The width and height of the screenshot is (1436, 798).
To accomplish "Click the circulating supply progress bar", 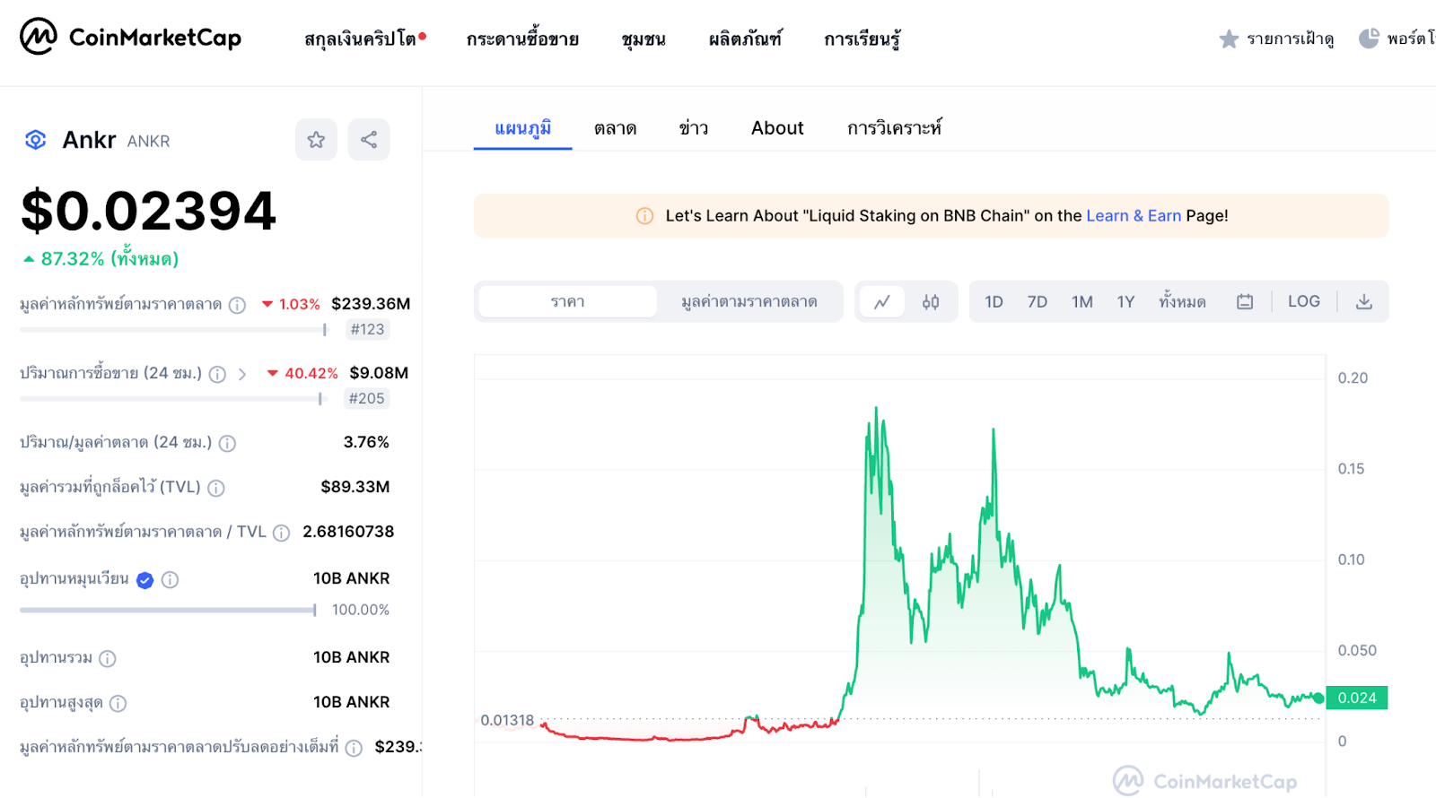I will pyautogui.click(x=168, y=611).
